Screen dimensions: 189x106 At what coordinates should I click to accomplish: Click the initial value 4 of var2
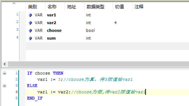tap(115, 23)
